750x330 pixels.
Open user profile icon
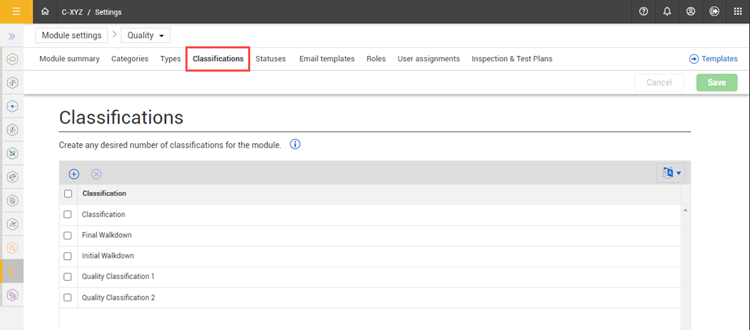click(691, 12)
